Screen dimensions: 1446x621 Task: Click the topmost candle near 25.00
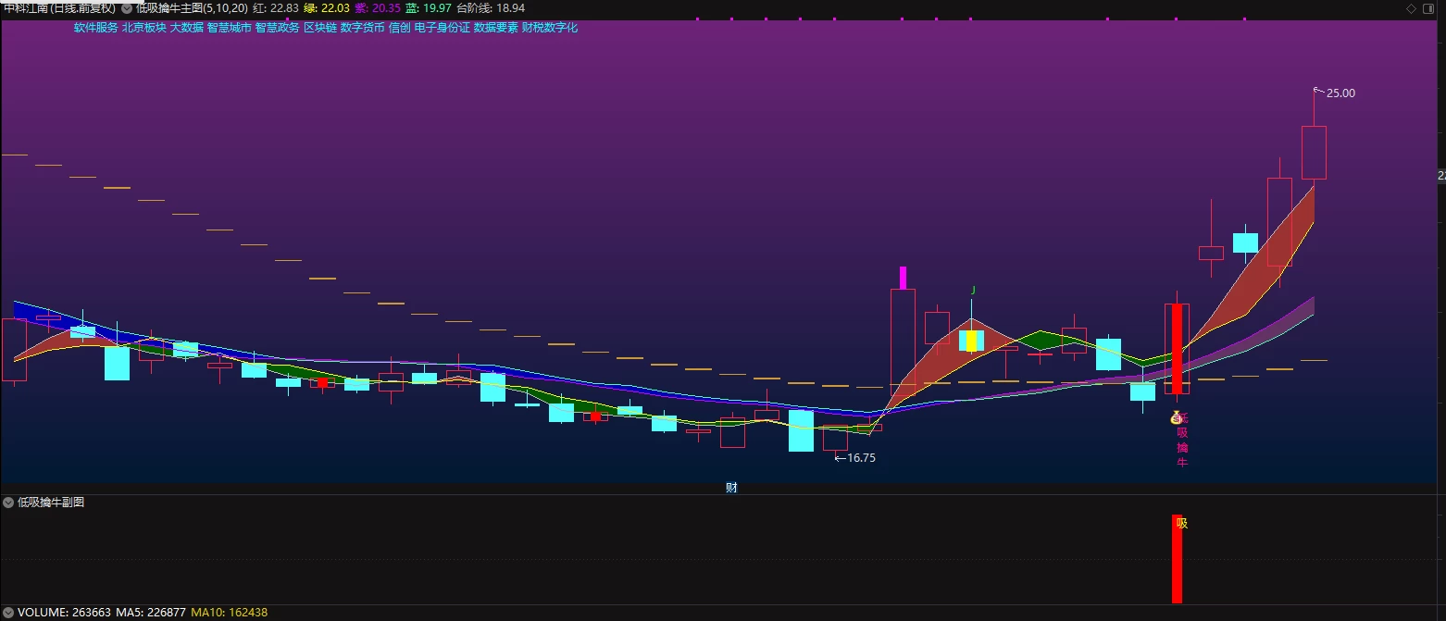tap(1314, 153)
